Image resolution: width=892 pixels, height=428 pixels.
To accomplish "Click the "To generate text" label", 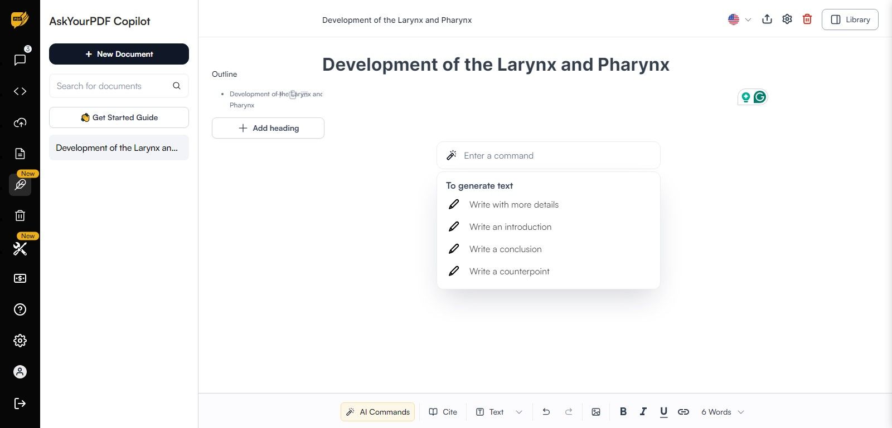I will pos(479,186).
